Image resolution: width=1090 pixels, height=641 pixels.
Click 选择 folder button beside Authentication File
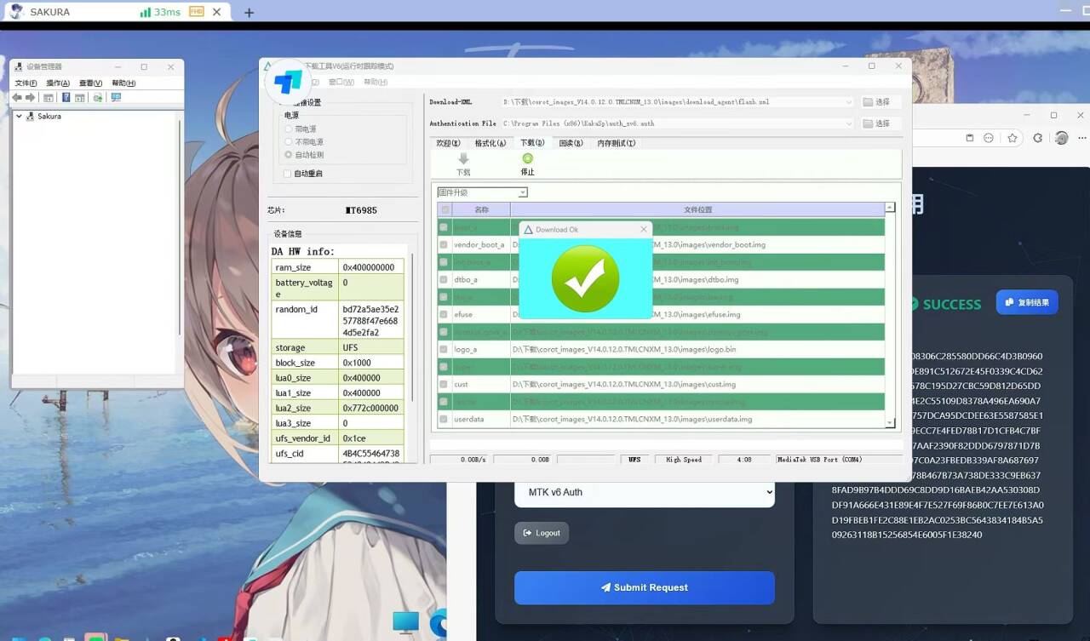pyautogui.click(x=876, y=123)
